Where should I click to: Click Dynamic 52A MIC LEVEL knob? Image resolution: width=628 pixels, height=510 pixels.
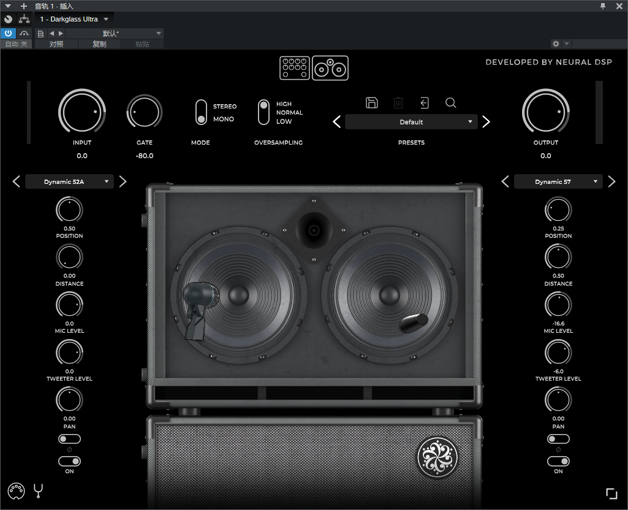pos(69,305)
